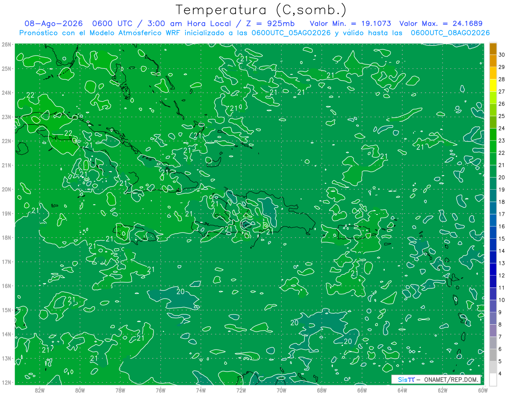Click longitude axis label '68W'

[322, 390]
